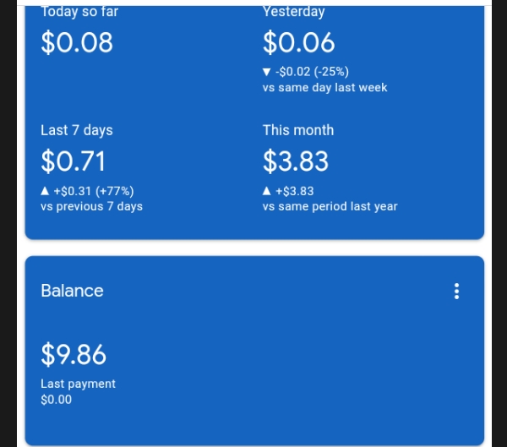Image resolution: width=507 pixels, height=447 pixels.
Task: Select the This month label
Action: pyautogui.click(x=298, y=130)
